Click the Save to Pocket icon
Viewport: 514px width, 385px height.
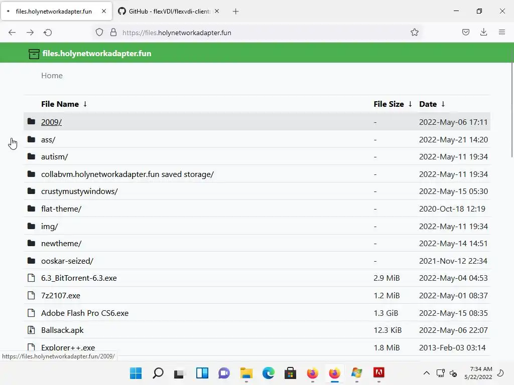click(466, 33)
